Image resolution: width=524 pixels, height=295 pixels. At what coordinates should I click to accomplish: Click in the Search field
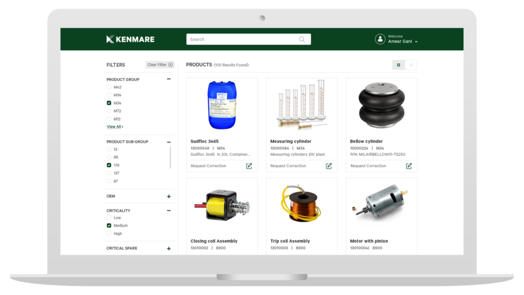pyautogui.click(x=248, y=39)
